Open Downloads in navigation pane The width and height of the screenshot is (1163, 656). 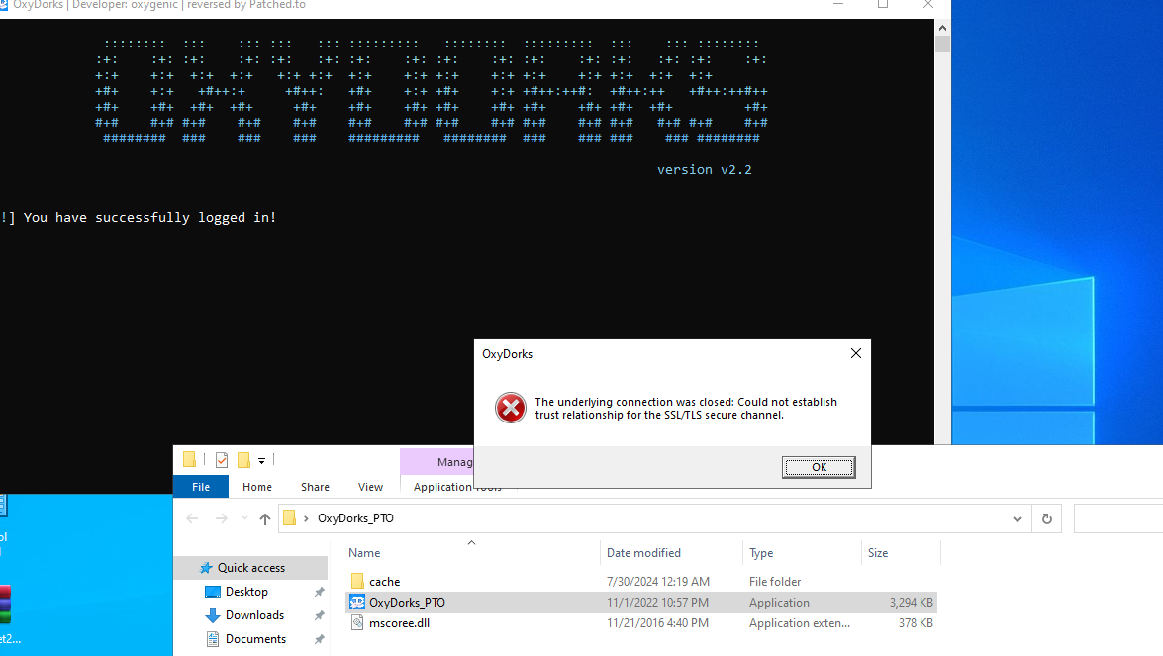(x=254, y=615)
